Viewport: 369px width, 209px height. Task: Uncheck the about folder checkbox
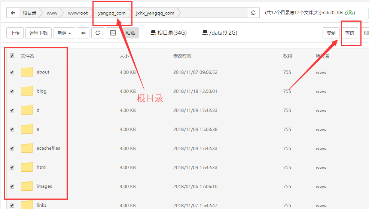coord(12,72)
